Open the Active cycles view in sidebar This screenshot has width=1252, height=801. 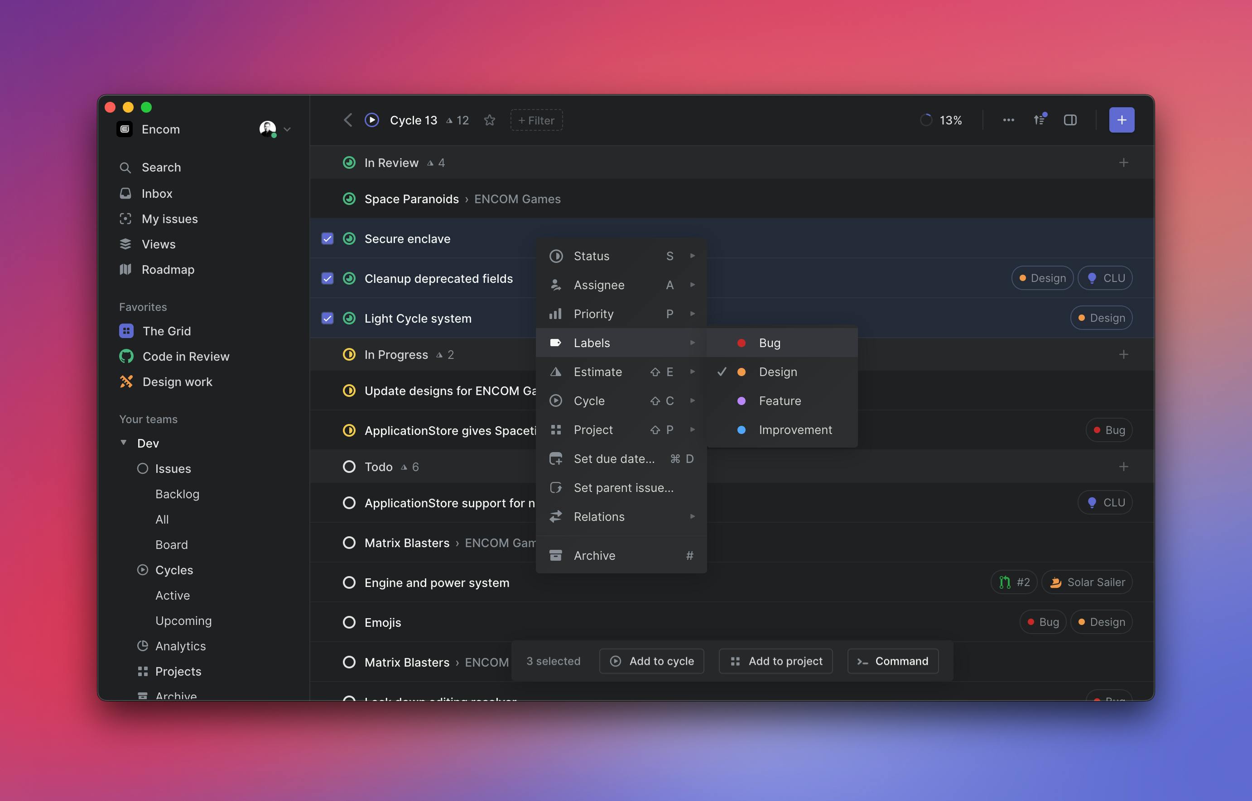(x=173, y=596)
